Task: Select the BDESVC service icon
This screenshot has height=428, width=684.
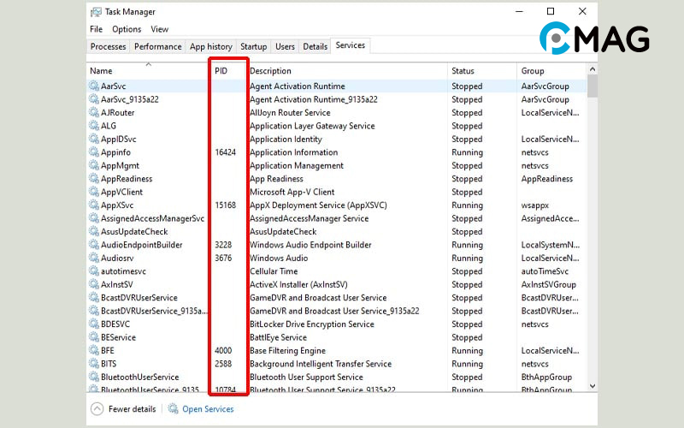Action: coord(94,324)
